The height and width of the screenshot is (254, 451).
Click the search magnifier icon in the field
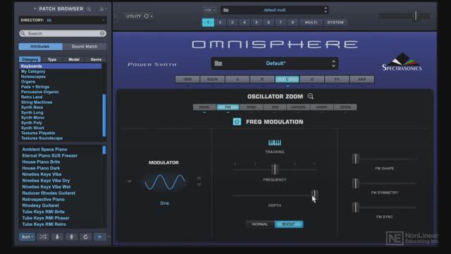23,33
